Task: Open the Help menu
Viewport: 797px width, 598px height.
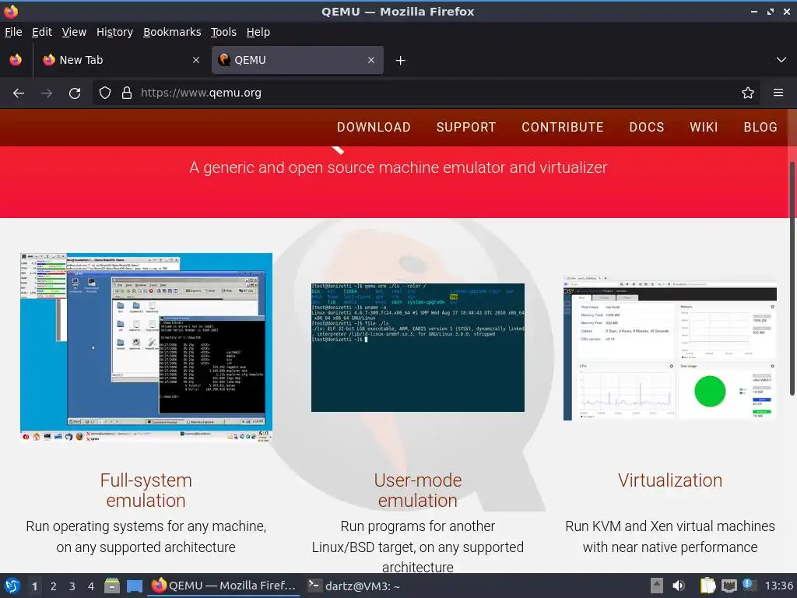Action: (x=258, y=32)
